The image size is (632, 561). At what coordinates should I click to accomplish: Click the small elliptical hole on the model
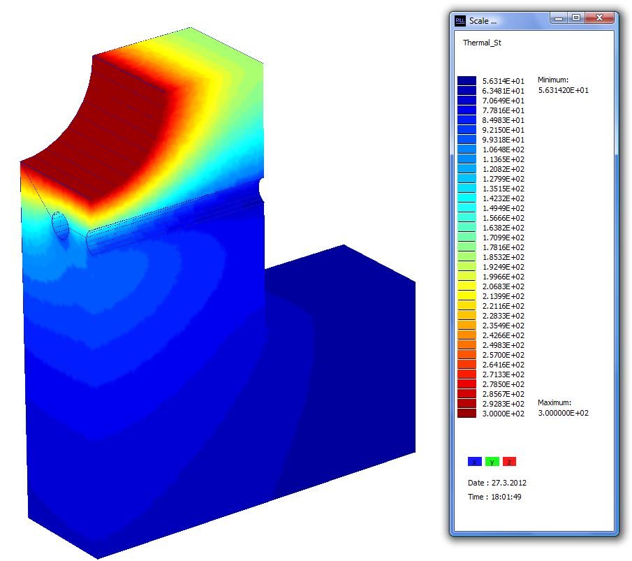coord(60,225)
